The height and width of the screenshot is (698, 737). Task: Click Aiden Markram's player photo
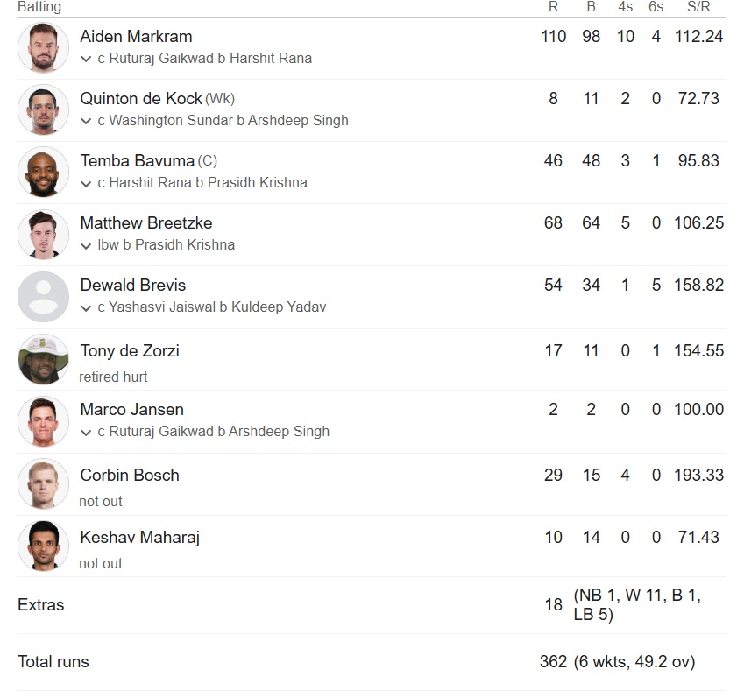click(x=43, y=47)
